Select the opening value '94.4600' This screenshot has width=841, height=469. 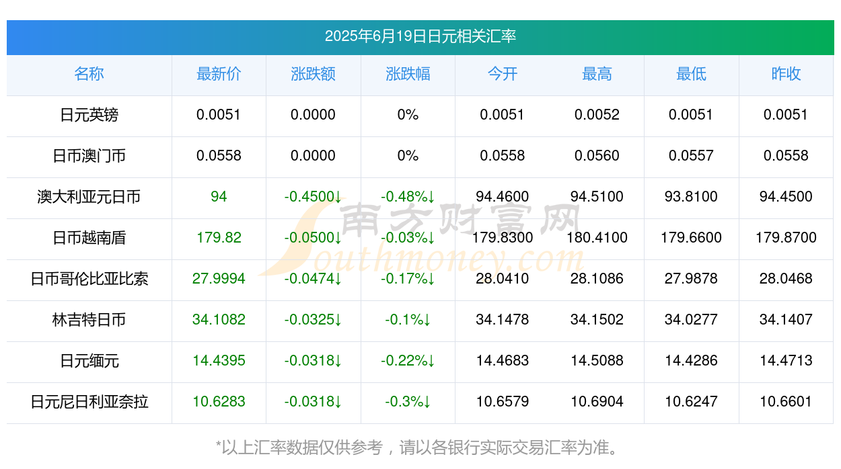(503, 197)
